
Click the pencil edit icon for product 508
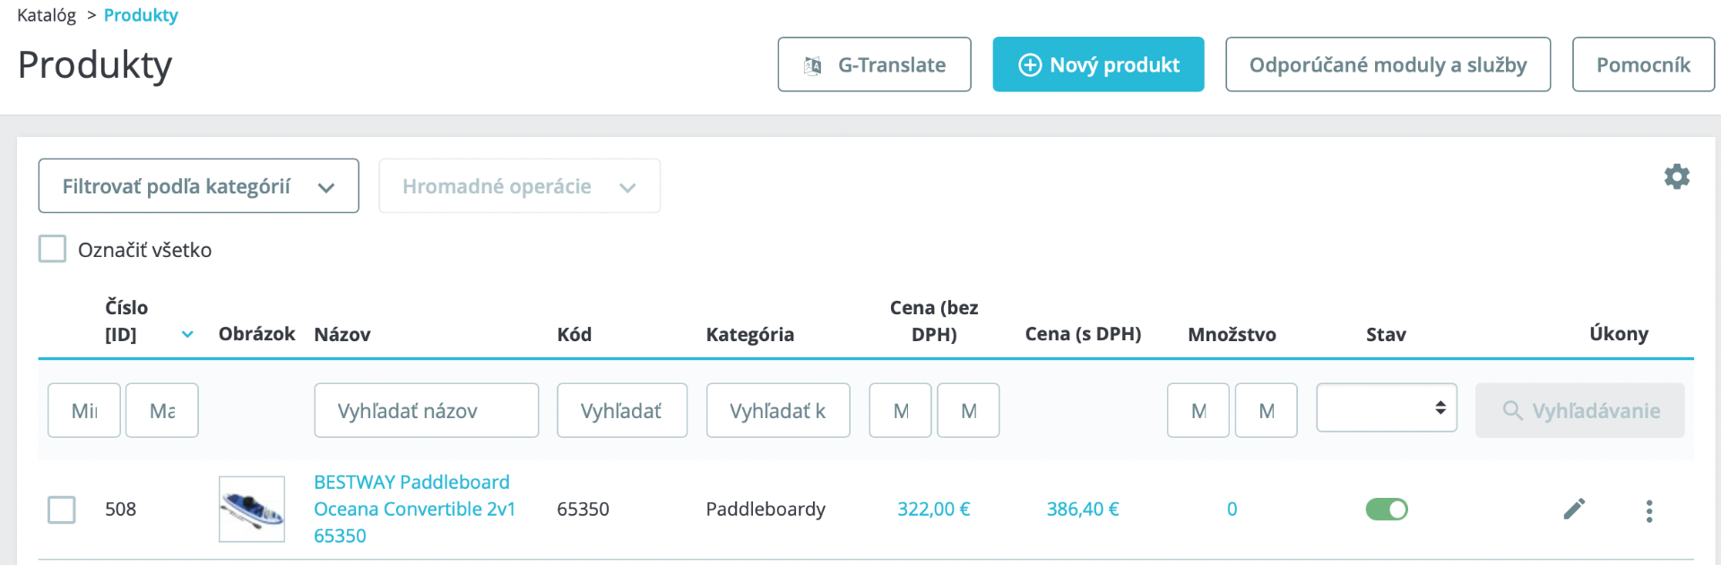coord(1574,509)
